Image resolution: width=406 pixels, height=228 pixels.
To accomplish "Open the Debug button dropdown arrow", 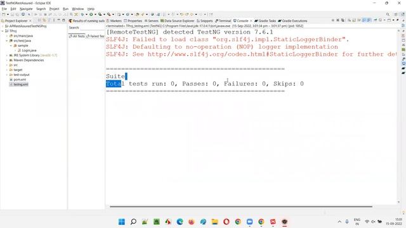I will tap(86, 15).
